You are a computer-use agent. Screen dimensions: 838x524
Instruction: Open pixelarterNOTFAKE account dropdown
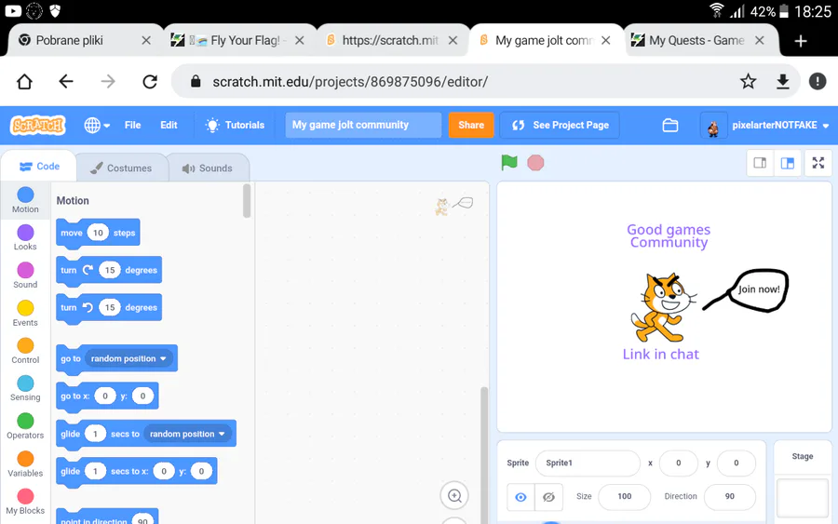(765, 125)
